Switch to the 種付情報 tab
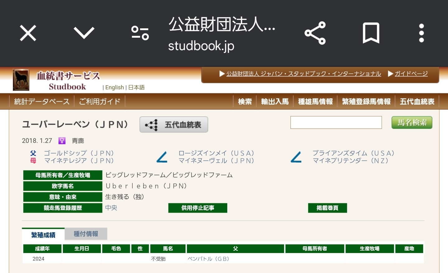 coord(86,234)
